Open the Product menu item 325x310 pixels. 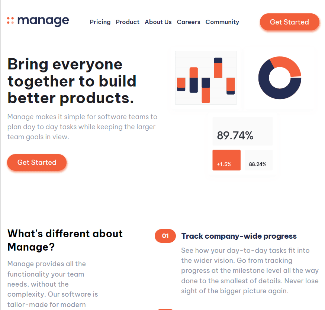pyautogui.click(x=128, y=22)
